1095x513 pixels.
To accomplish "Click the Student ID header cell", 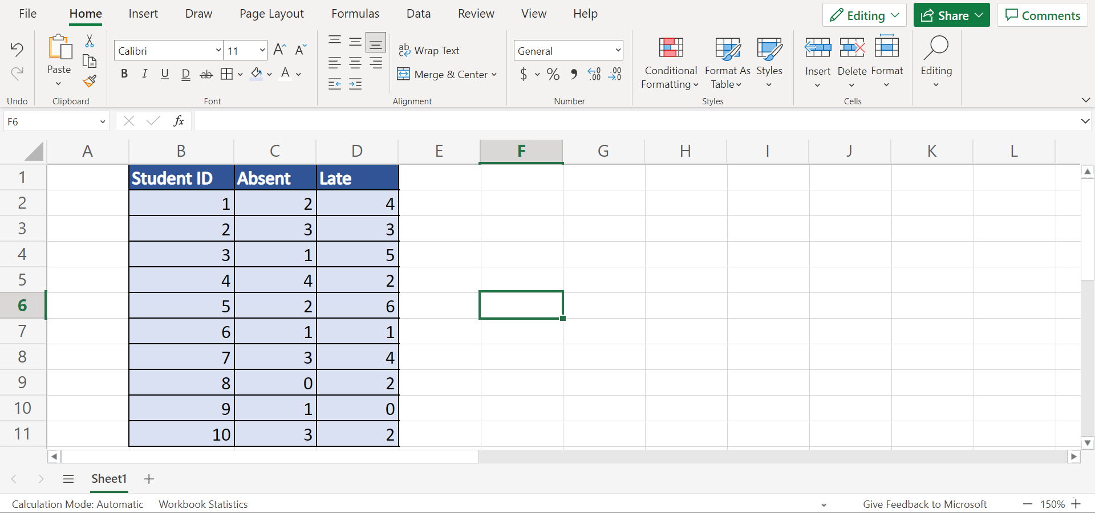I will point(181,178).
